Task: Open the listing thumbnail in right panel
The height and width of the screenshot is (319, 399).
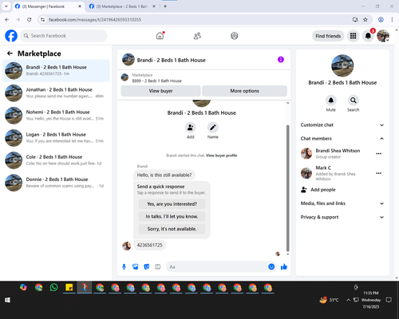Action: 342,65
